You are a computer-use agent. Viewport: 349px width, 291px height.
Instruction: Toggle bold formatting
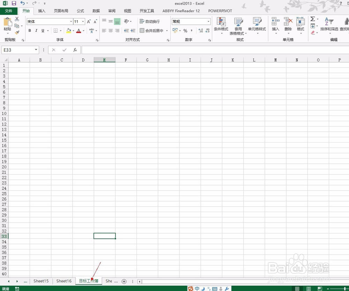[x=30, y=31]
